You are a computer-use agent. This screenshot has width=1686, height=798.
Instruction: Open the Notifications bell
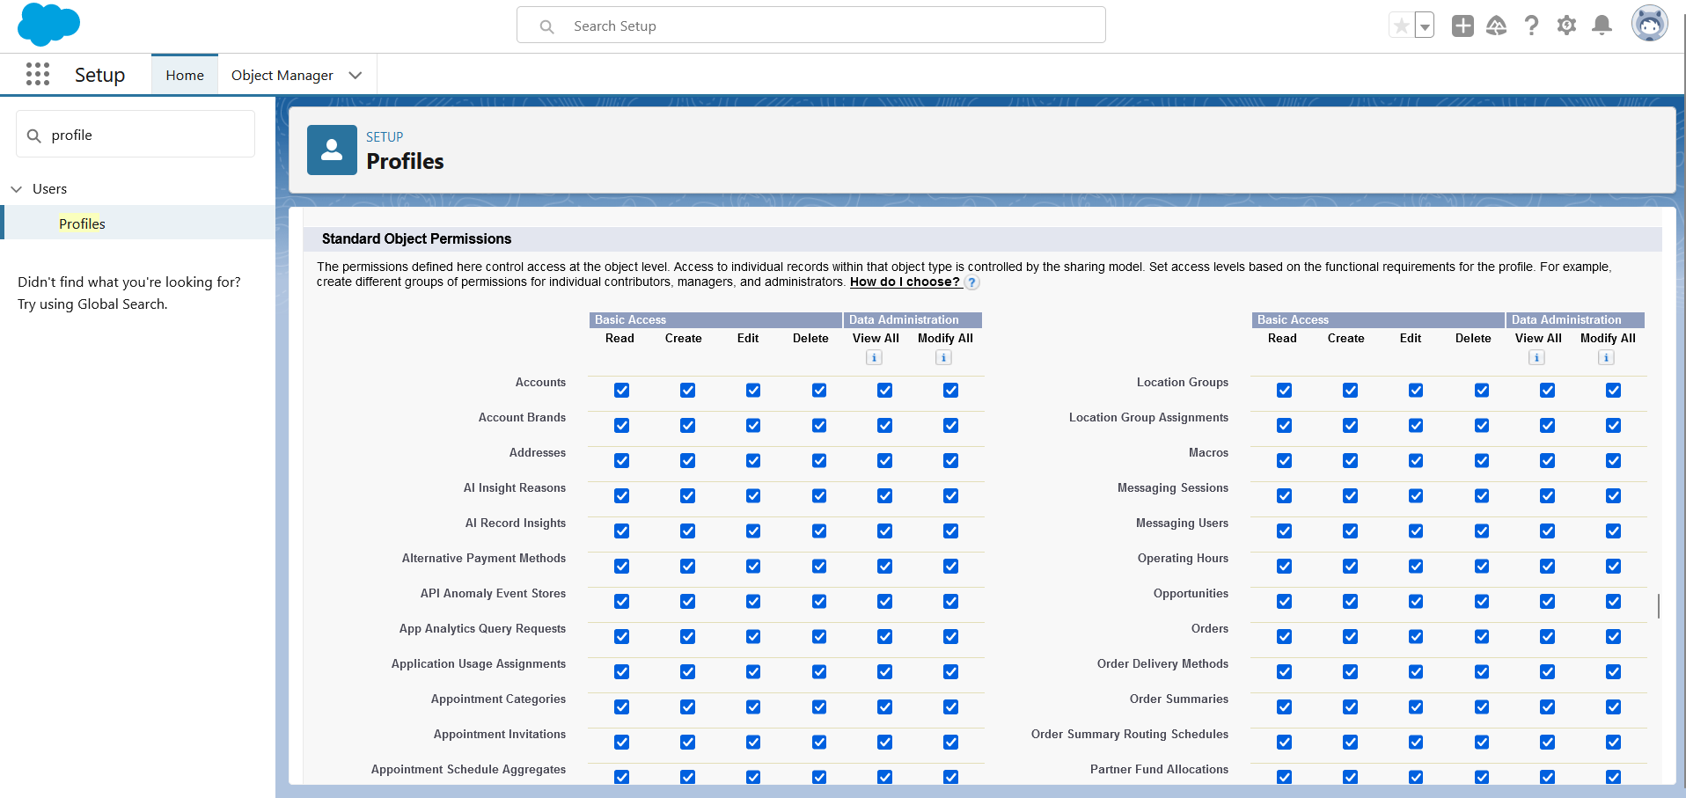[x=1602, y=26]
